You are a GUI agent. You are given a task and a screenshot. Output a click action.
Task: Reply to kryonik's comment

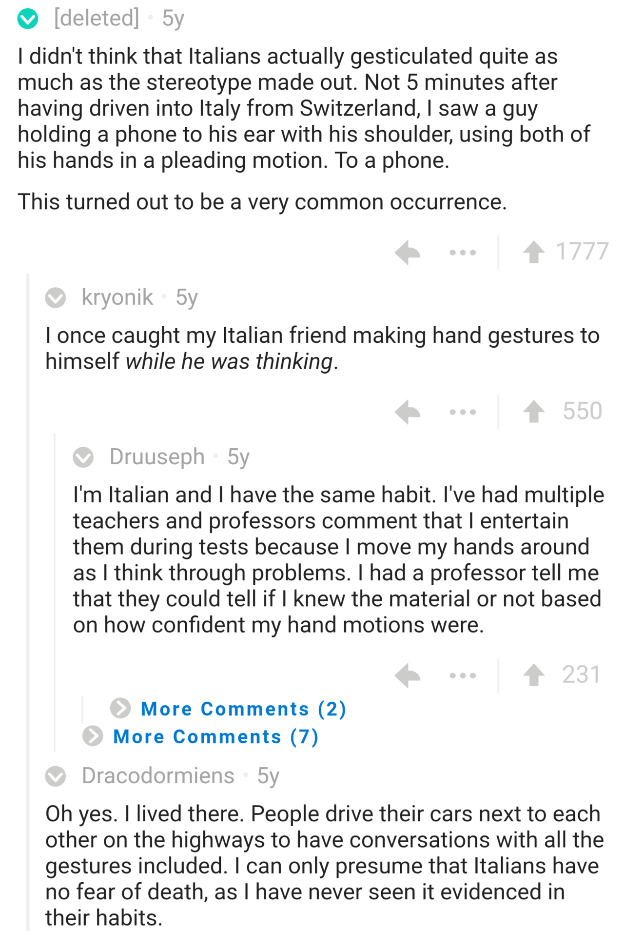(408, 412)
